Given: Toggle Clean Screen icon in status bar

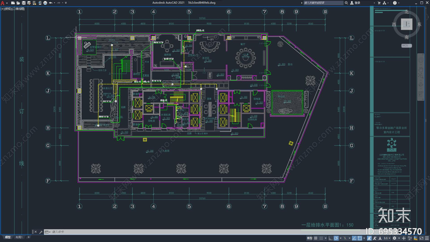Looking at the screenshot, I should (x=421, y=238).
